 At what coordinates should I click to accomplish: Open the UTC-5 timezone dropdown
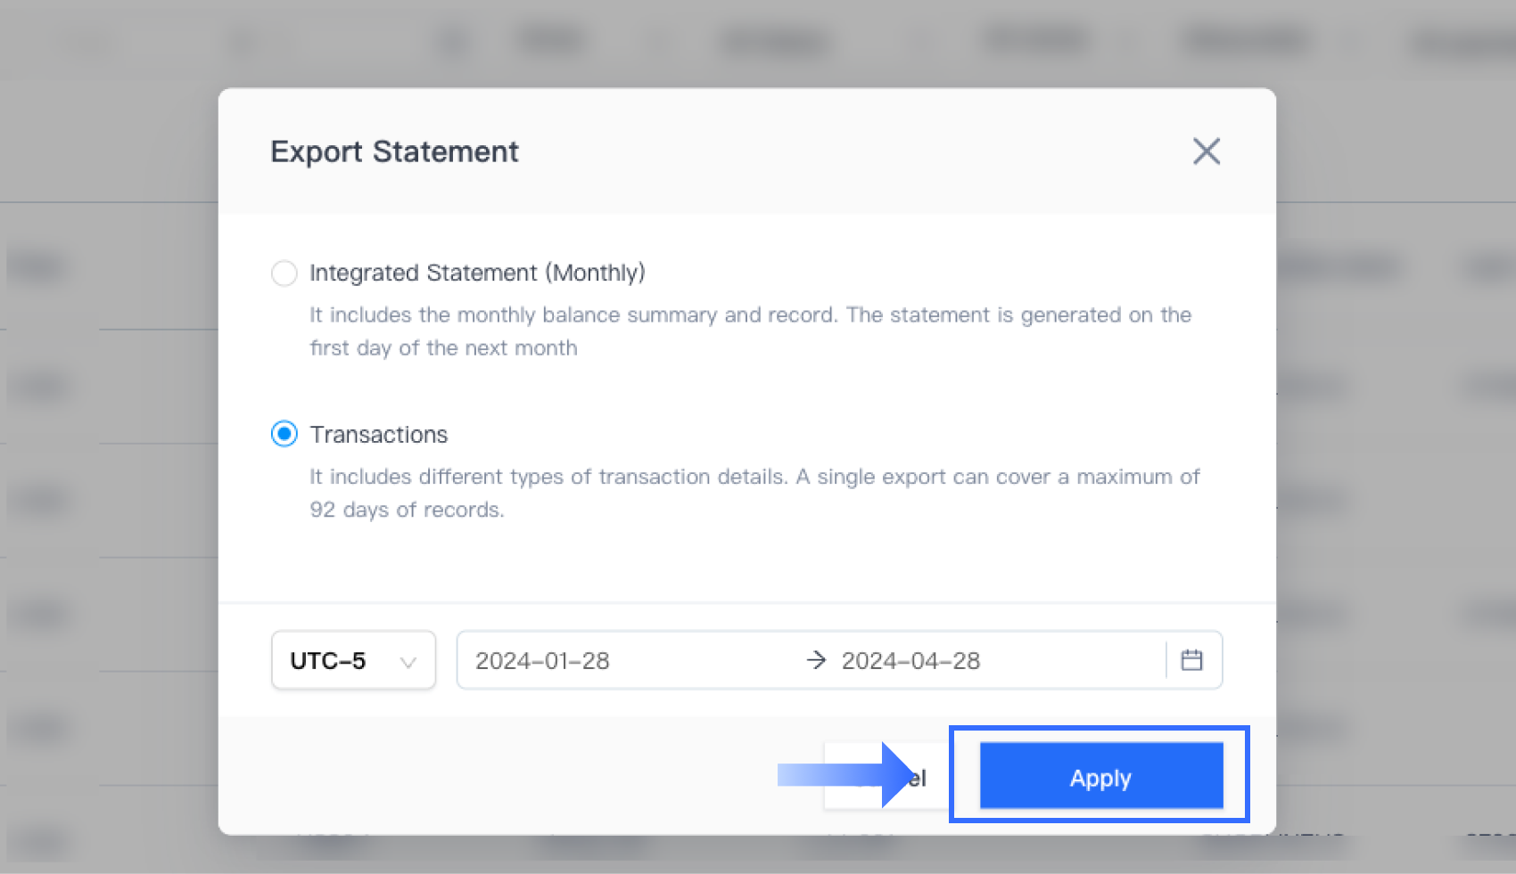353,660
